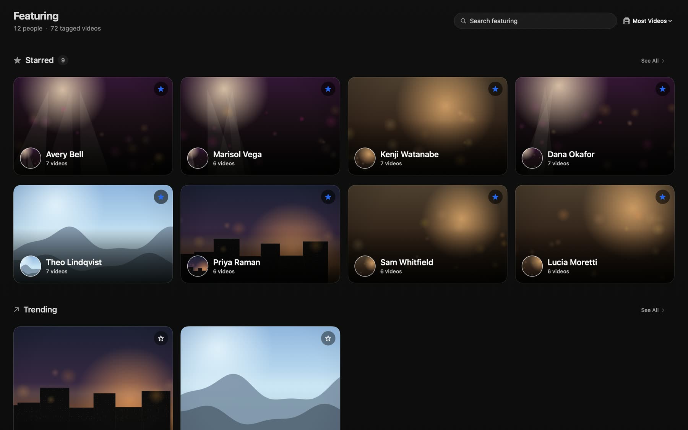Open Dana Okafor's round avatar
The width and height of the screenshot is (688, 430).
click(x=532, y=158)
